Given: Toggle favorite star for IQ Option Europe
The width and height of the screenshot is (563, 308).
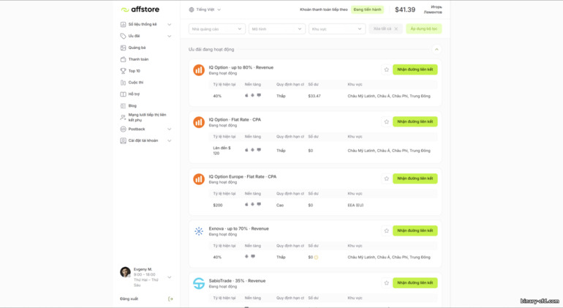Looking at the screenshot, I should pyautogui.click(x=386, y=179).
